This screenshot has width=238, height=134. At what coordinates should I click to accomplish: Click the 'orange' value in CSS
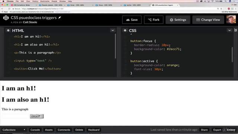click(x=172, y=65)
